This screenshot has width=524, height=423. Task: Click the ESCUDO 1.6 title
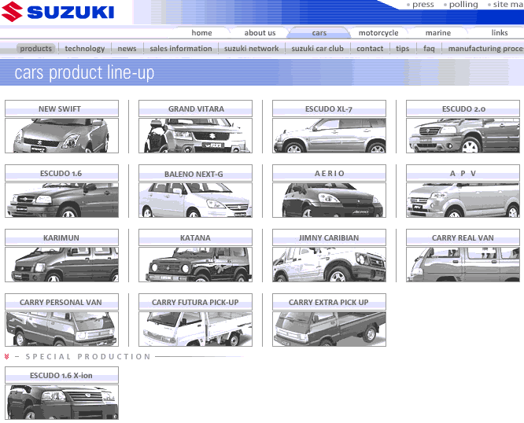point(61,173)
